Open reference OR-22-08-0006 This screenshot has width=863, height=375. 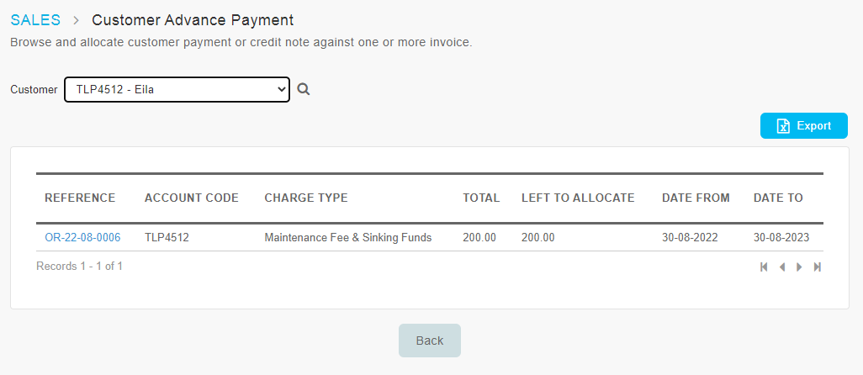click(82, 238)
